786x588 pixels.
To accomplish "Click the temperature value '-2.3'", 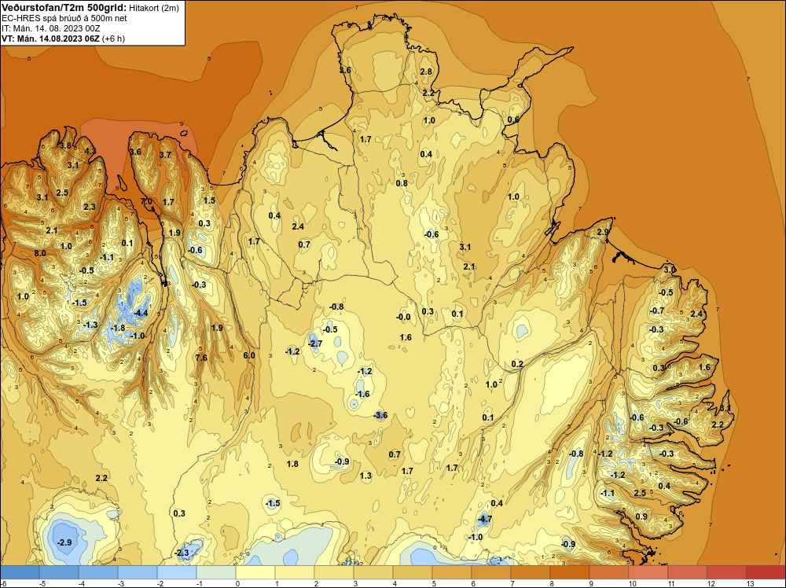I will (182, 553).
